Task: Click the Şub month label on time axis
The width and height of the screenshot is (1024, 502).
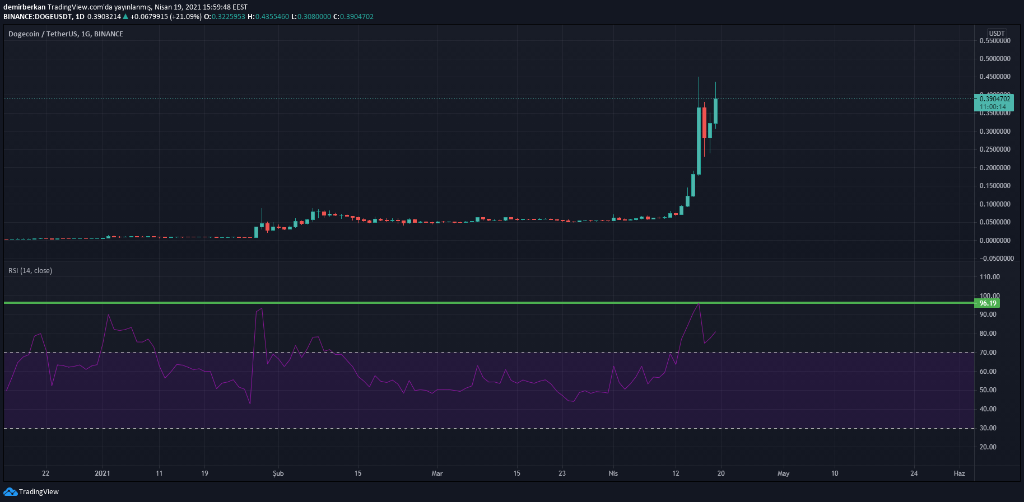Action: pyautogui.click(x=278, y=473)
